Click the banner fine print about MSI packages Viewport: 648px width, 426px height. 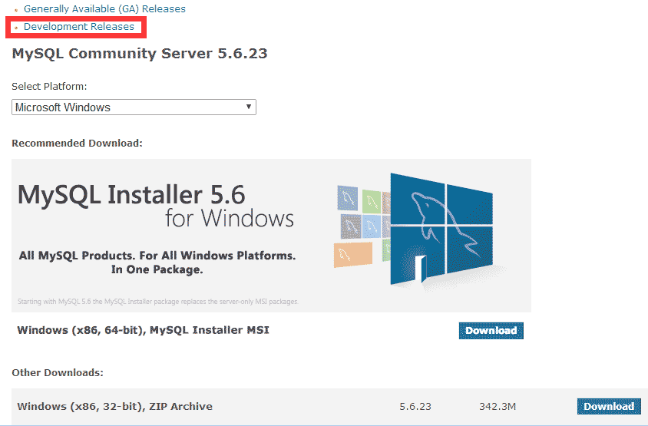pos(157,302)
